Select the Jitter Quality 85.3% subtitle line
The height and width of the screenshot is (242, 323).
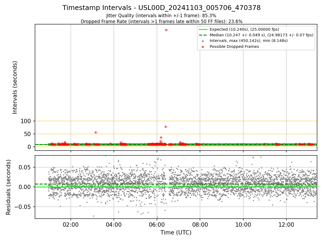161,16
